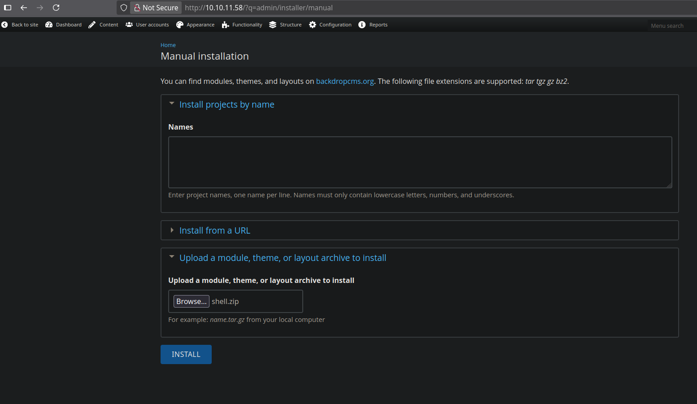Click the Functionality puzzle piece icon
The height and width of the screenshot is (404, 697).
tap(225, 25)
